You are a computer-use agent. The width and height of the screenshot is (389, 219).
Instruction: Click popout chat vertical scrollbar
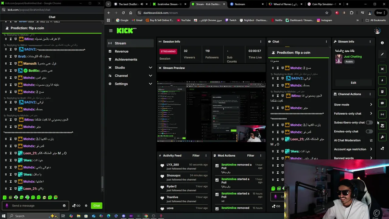(102, 182)
